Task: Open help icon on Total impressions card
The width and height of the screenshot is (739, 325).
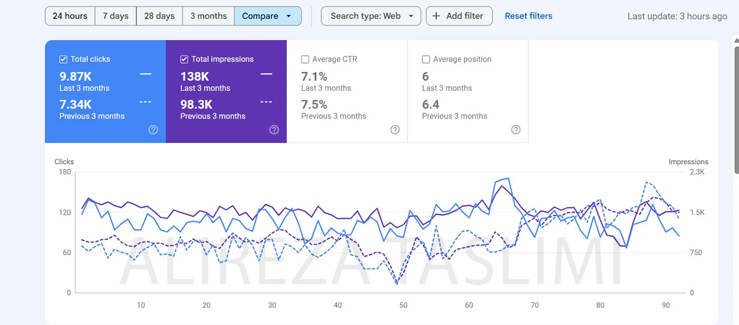Action: 274,130
